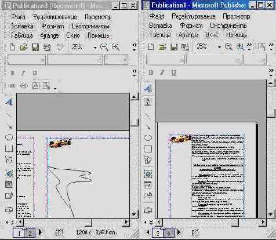Image resolution: width=276 pixels, height=240 pixels.
Task: Click Save icon in Publication1 toolbar
Action: (x=174, y=47)
